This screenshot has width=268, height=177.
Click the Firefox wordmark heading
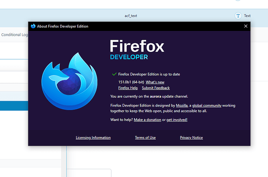tap(137, 46)
